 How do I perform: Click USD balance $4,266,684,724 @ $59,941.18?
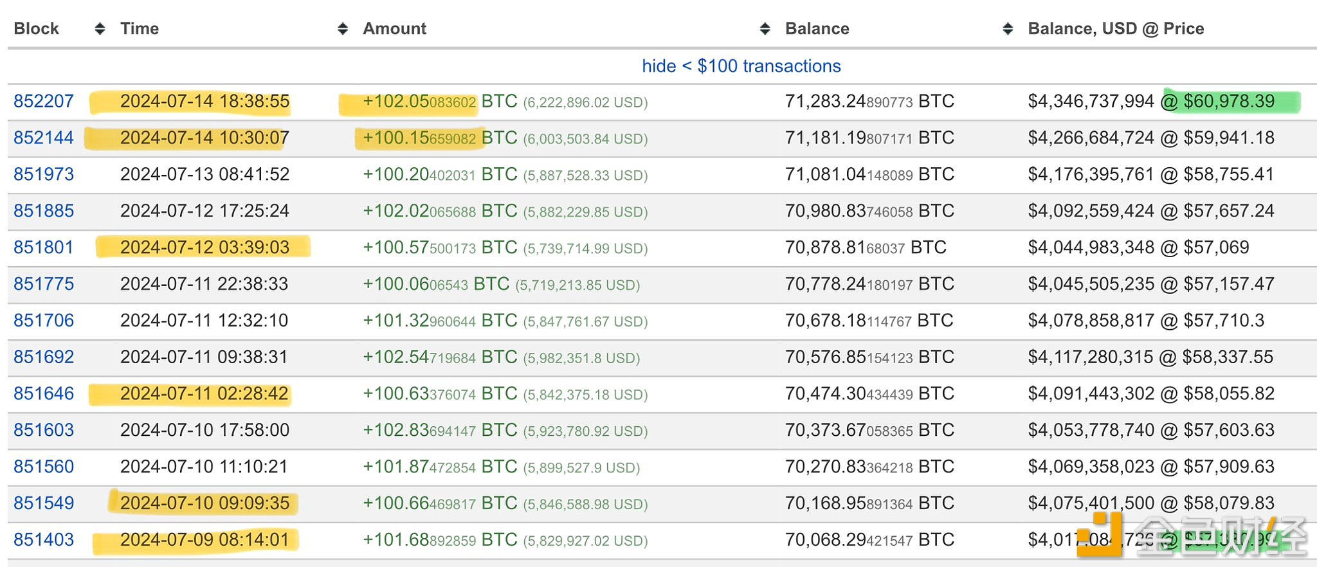tap(1151, 138)
